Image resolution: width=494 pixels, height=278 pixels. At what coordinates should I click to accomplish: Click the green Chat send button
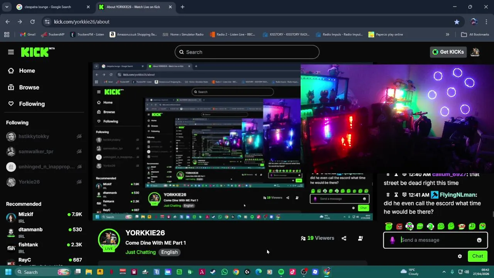pos(477,256)
